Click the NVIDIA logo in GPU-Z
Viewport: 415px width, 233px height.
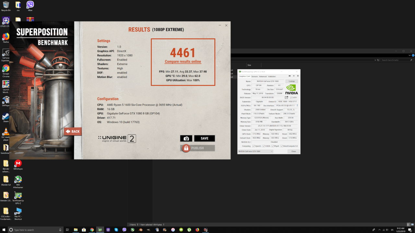(291, 89)
